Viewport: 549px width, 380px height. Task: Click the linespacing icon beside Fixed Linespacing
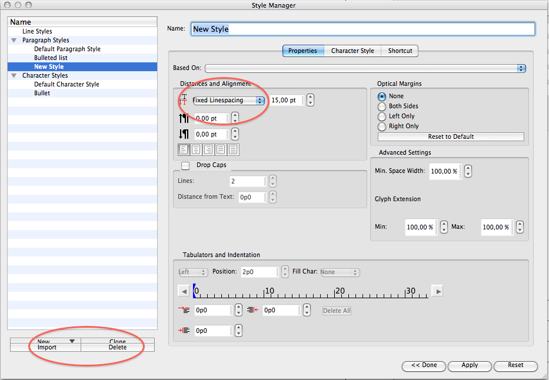(x=184, y=101)
